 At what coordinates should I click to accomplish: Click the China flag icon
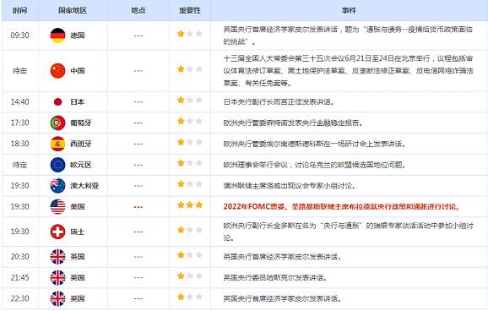pos(58,71)
